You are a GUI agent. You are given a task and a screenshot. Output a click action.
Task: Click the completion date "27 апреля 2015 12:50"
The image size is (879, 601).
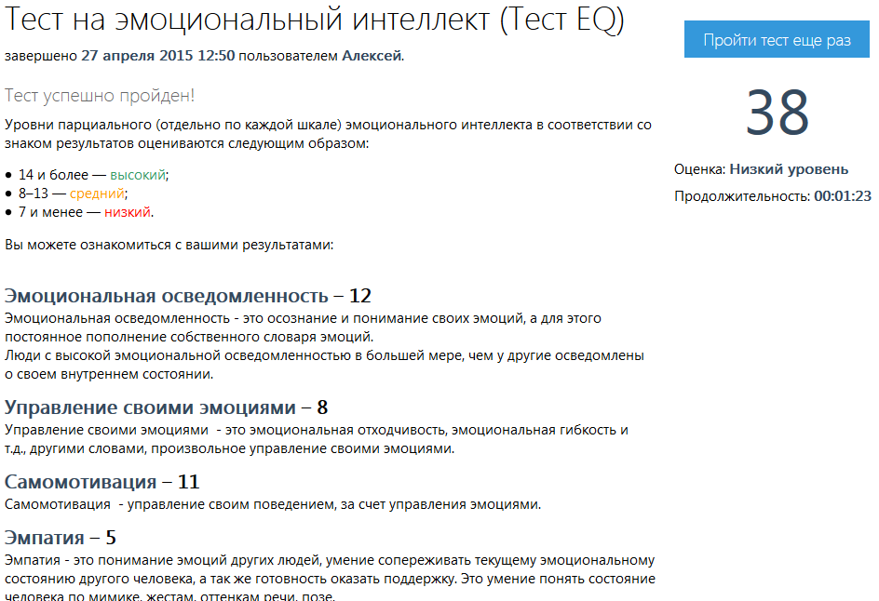pyautogui.click(x=158, y=56)
